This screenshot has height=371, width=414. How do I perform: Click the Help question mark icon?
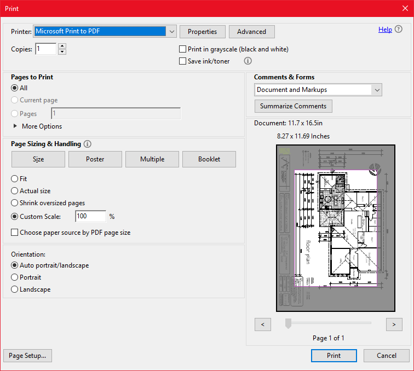pos(398,30)
